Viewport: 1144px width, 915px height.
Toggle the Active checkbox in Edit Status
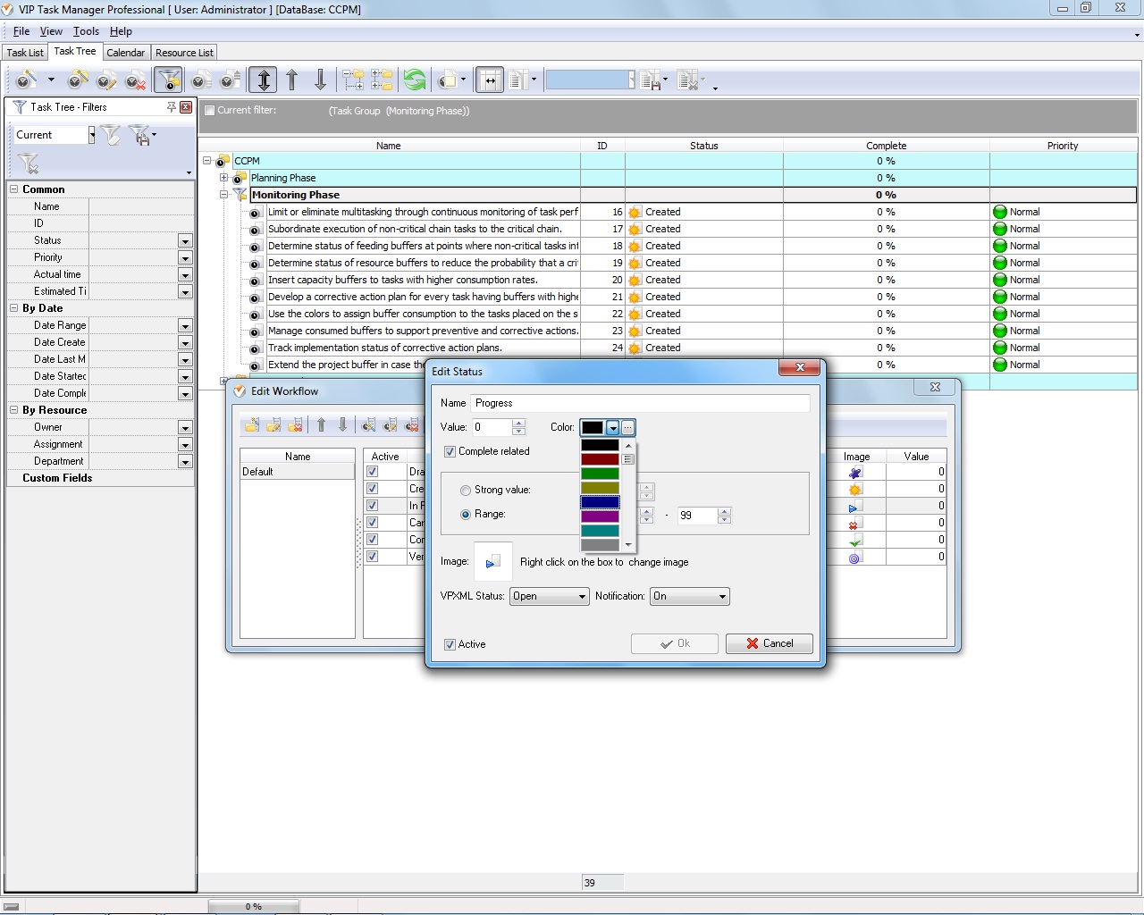450,644
